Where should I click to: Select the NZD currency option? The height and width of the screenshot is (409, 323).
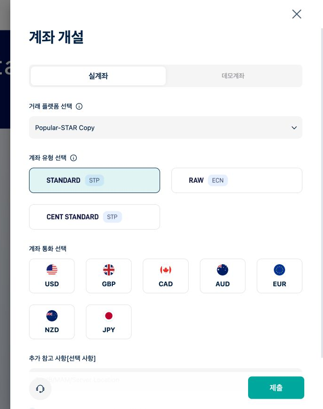pyautogui.click(x=52, y=322)
